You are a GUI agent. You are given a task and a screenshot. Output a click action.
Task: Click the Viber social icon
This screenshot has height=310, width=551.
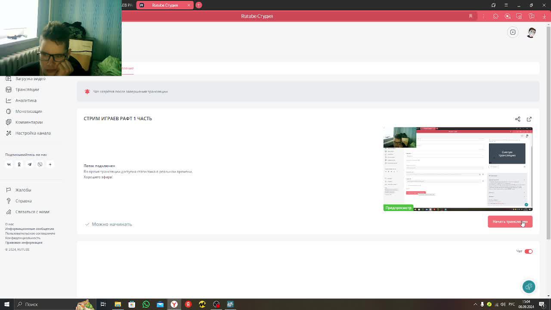pyautogui.click(x=40, y=164)
